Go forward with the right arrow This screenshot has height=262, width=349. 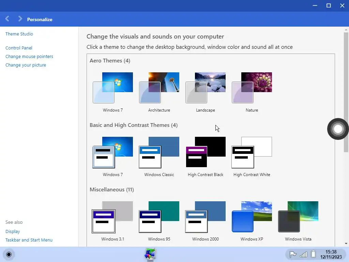pyautogui.click(x=20, y=19)
